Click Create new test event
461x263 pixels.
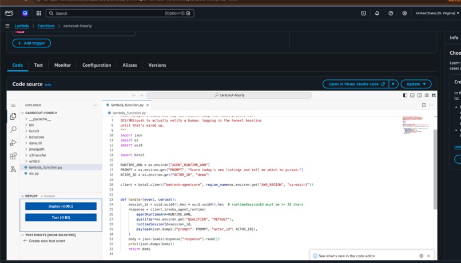click(x=47, y=241)
